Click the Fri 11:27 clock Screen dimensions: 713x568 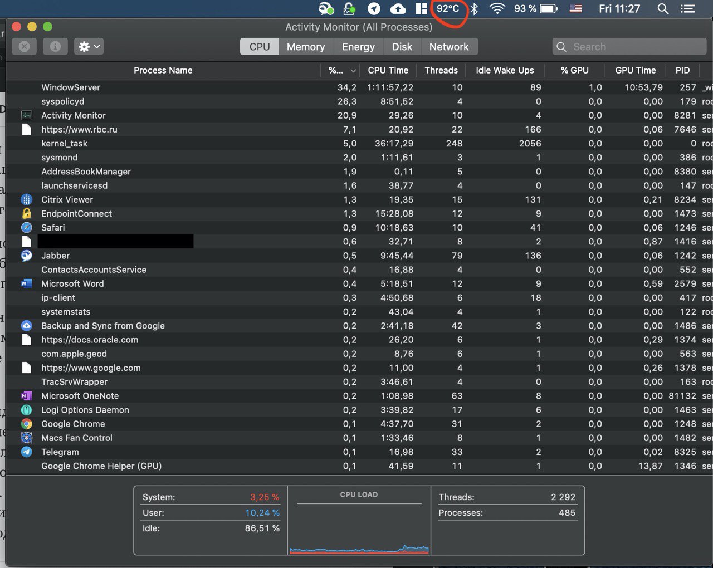coord(619,8)
